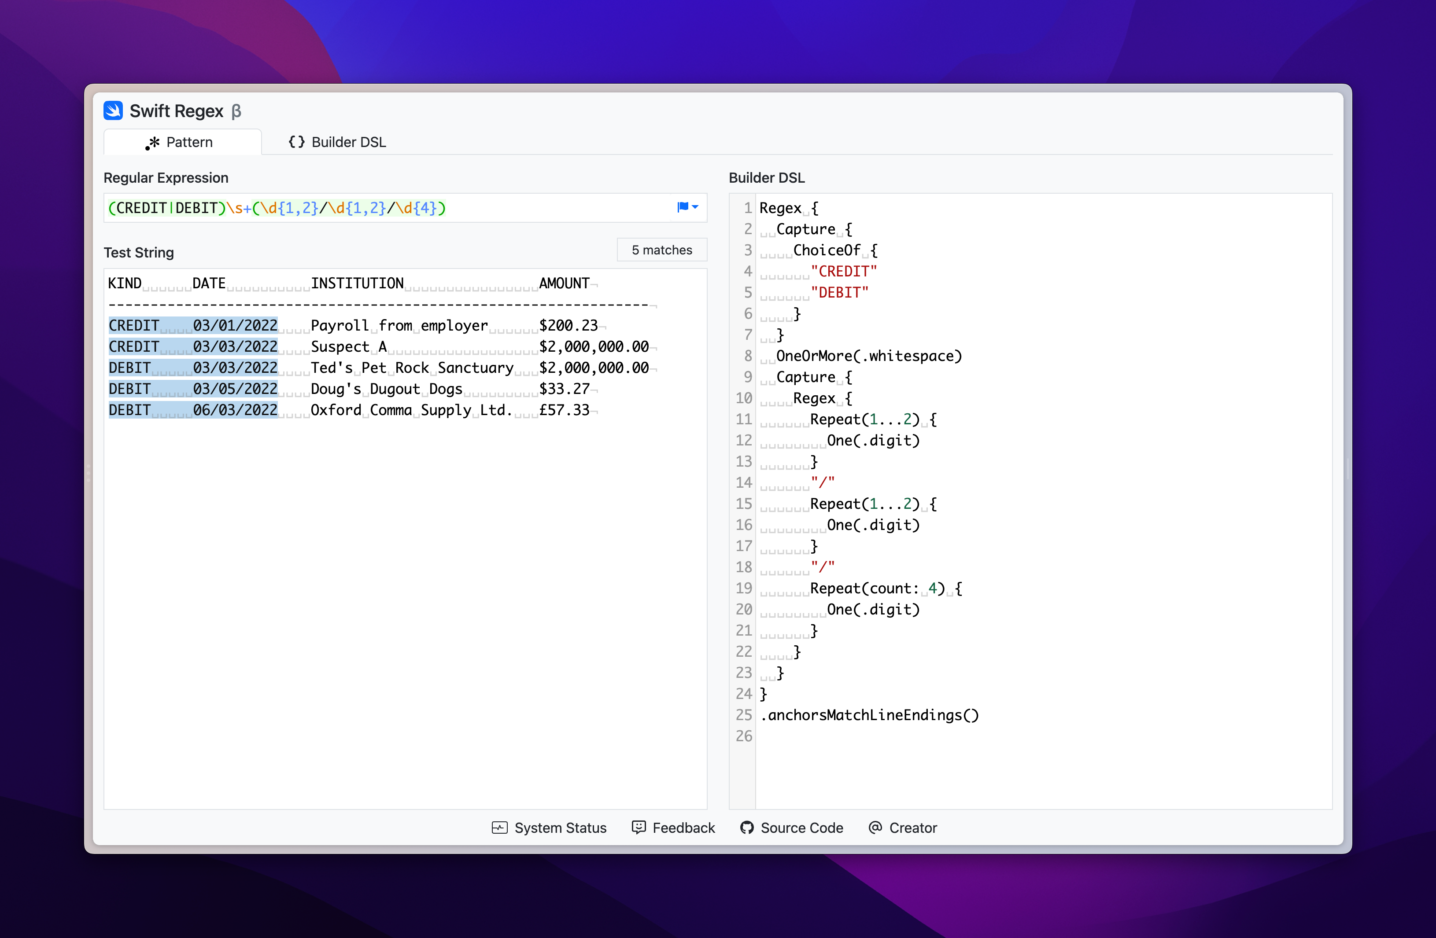
Task: Click the amount $33.27
Action: point(564,389)
